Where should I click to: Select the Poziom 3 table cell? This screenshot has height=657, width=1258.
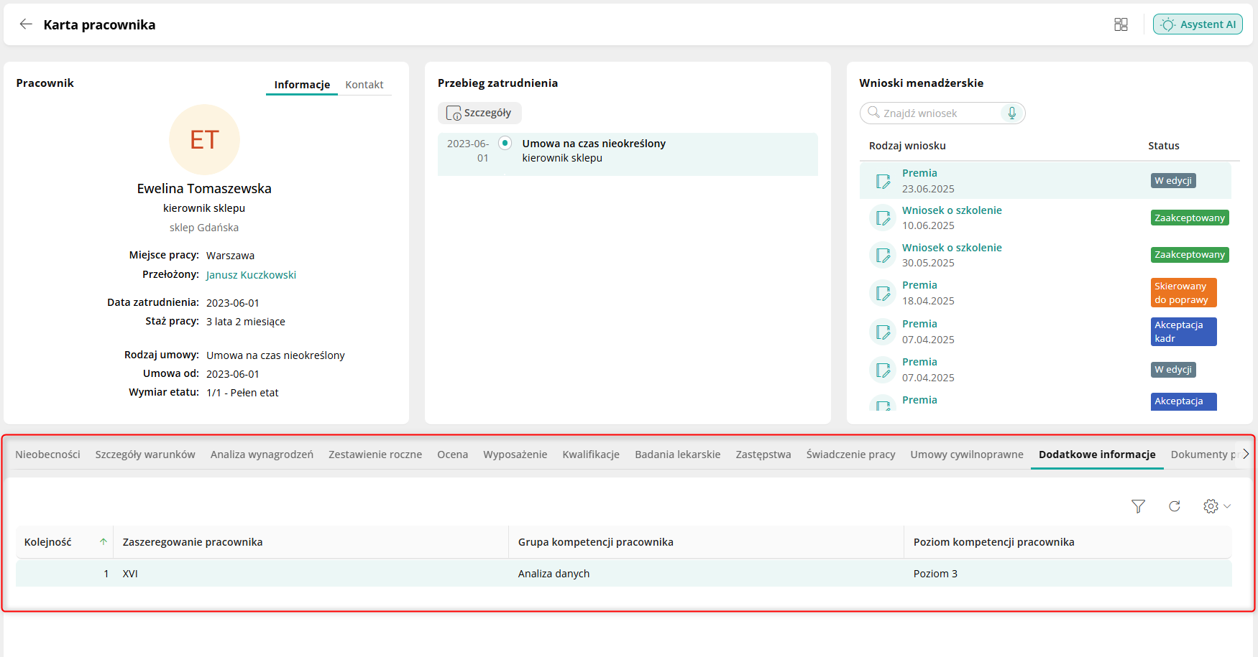1068,574
